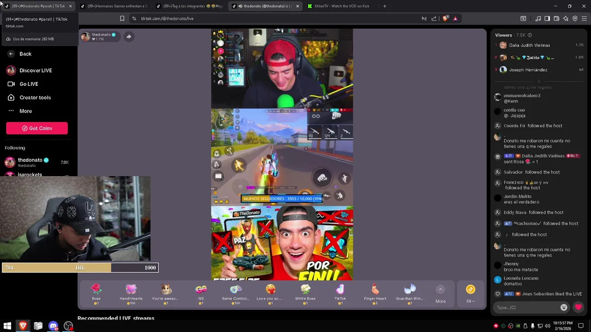Open coin balance showing 58
This screenshot has width=591, height=332.
coord(470,294)
